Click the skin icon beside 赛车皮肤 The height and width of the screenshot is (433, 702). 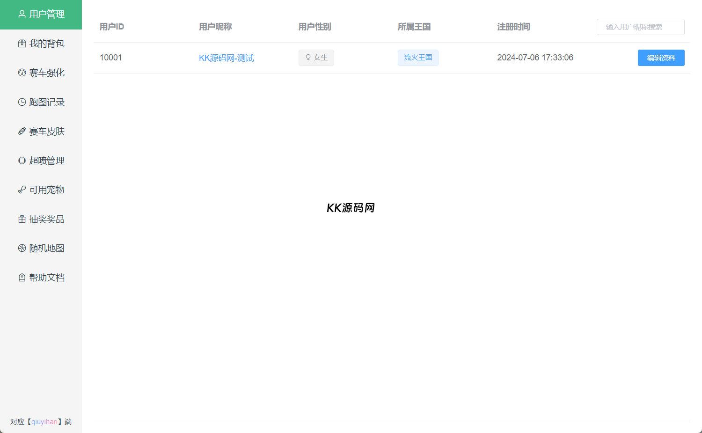[22, 132]
